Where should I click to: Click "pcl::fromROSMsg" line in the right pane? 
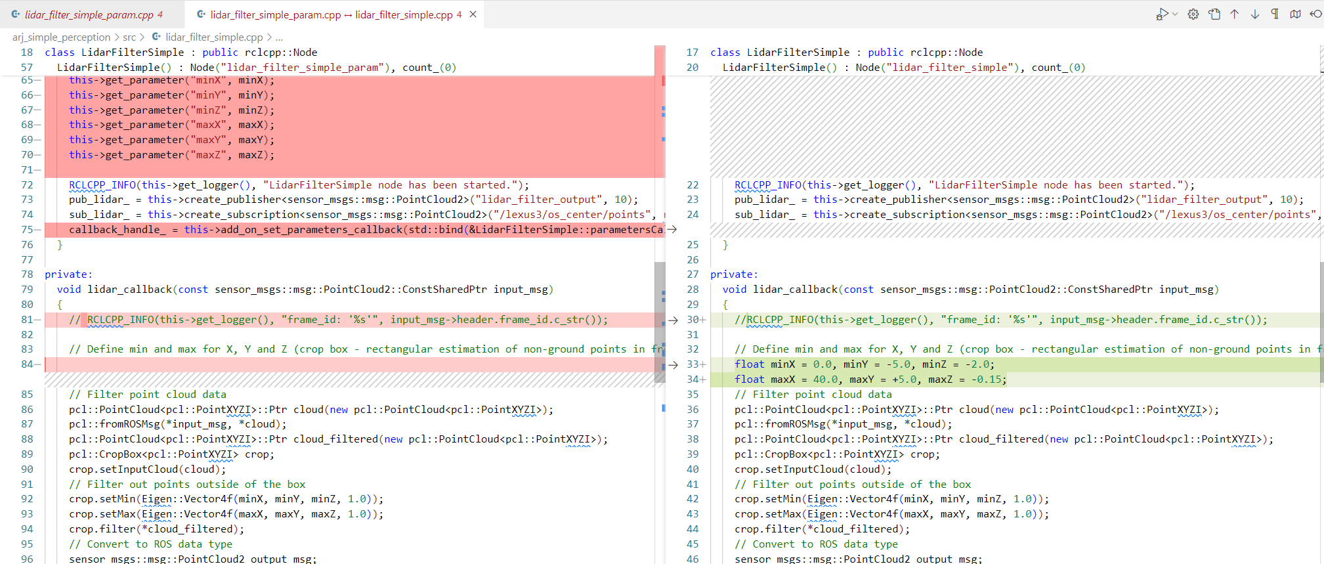pos(844,424)
